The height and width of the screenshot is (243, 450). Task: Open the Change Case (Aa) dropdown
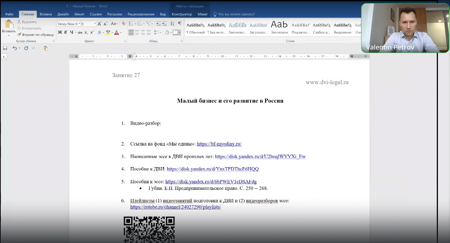click(114, 24)
